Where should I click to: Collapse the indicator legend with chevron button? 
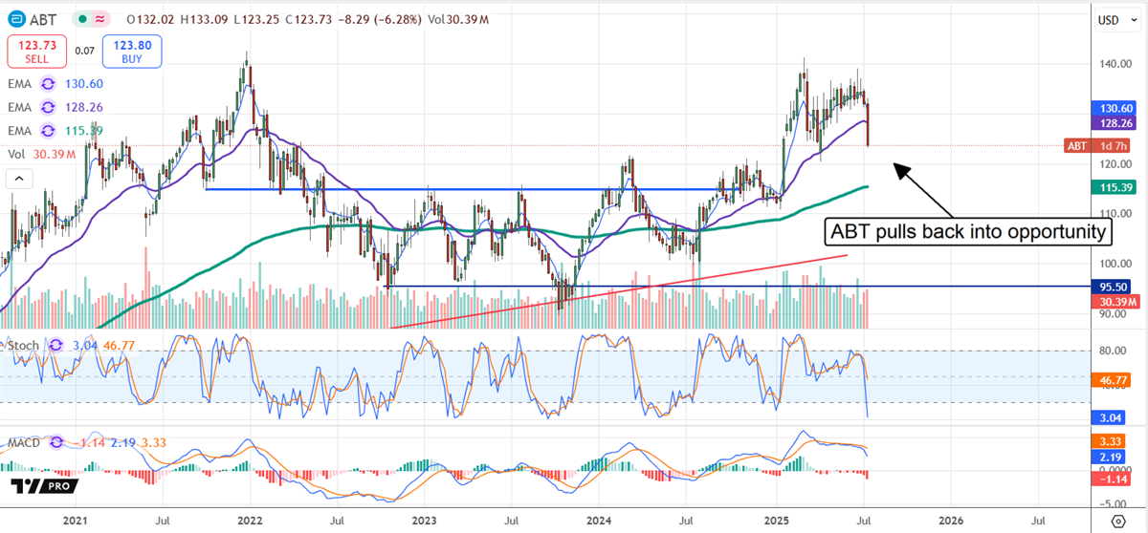[x=17, y=179]
